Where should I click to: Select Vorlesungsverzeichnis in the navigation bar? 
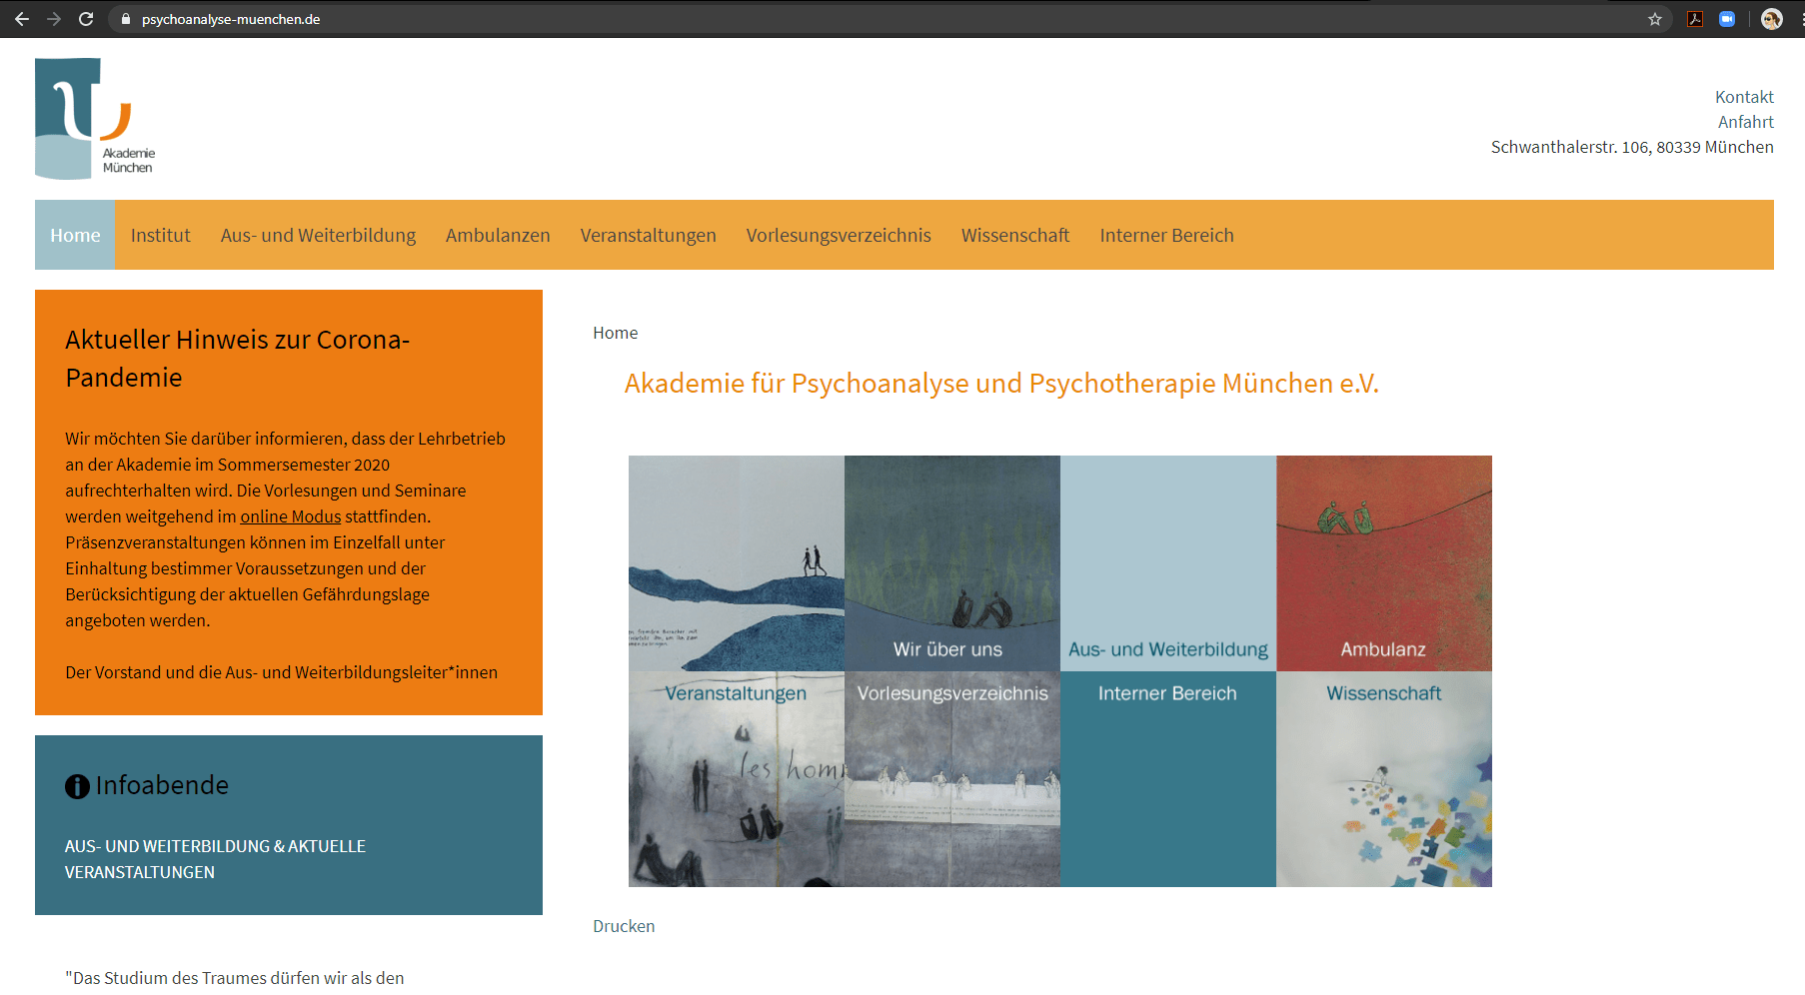pos(839,236)
